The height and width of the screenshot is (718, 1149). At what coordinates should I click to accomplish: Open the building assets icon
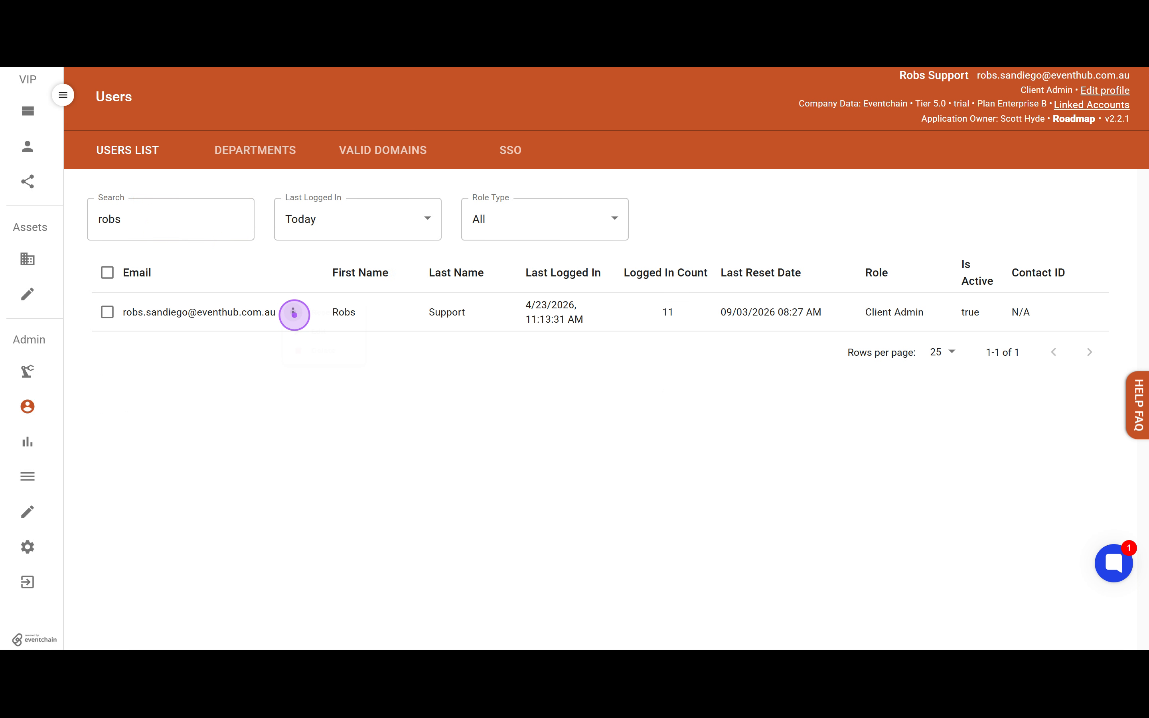tap(28, 259)
